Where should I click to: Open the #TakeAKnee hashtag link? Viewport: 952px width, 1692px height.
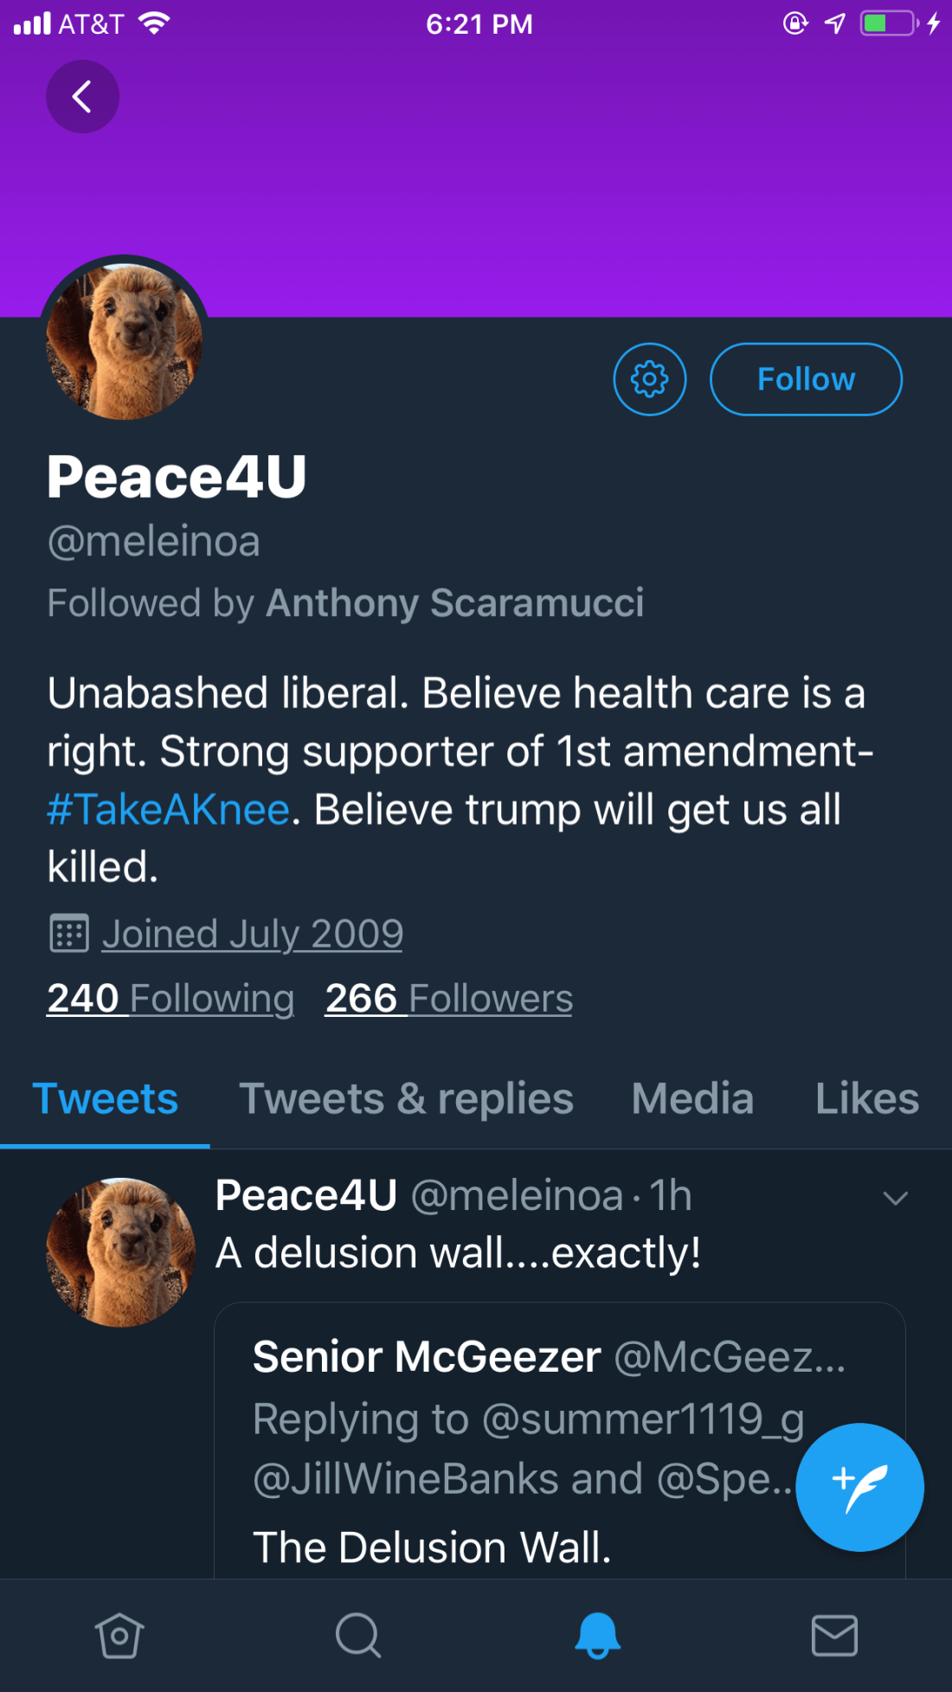169,810
